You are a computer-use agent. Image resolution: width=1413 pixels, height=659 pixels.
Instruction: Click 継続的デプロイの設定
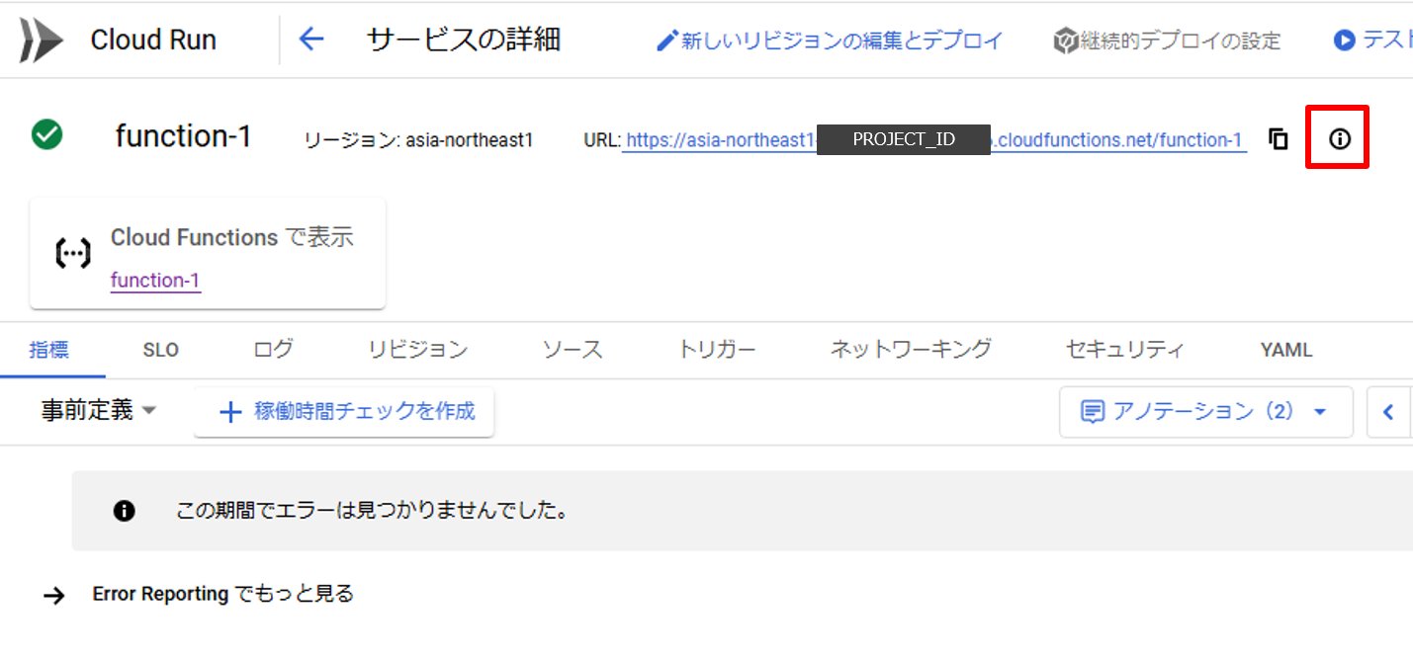(1167, 41)
